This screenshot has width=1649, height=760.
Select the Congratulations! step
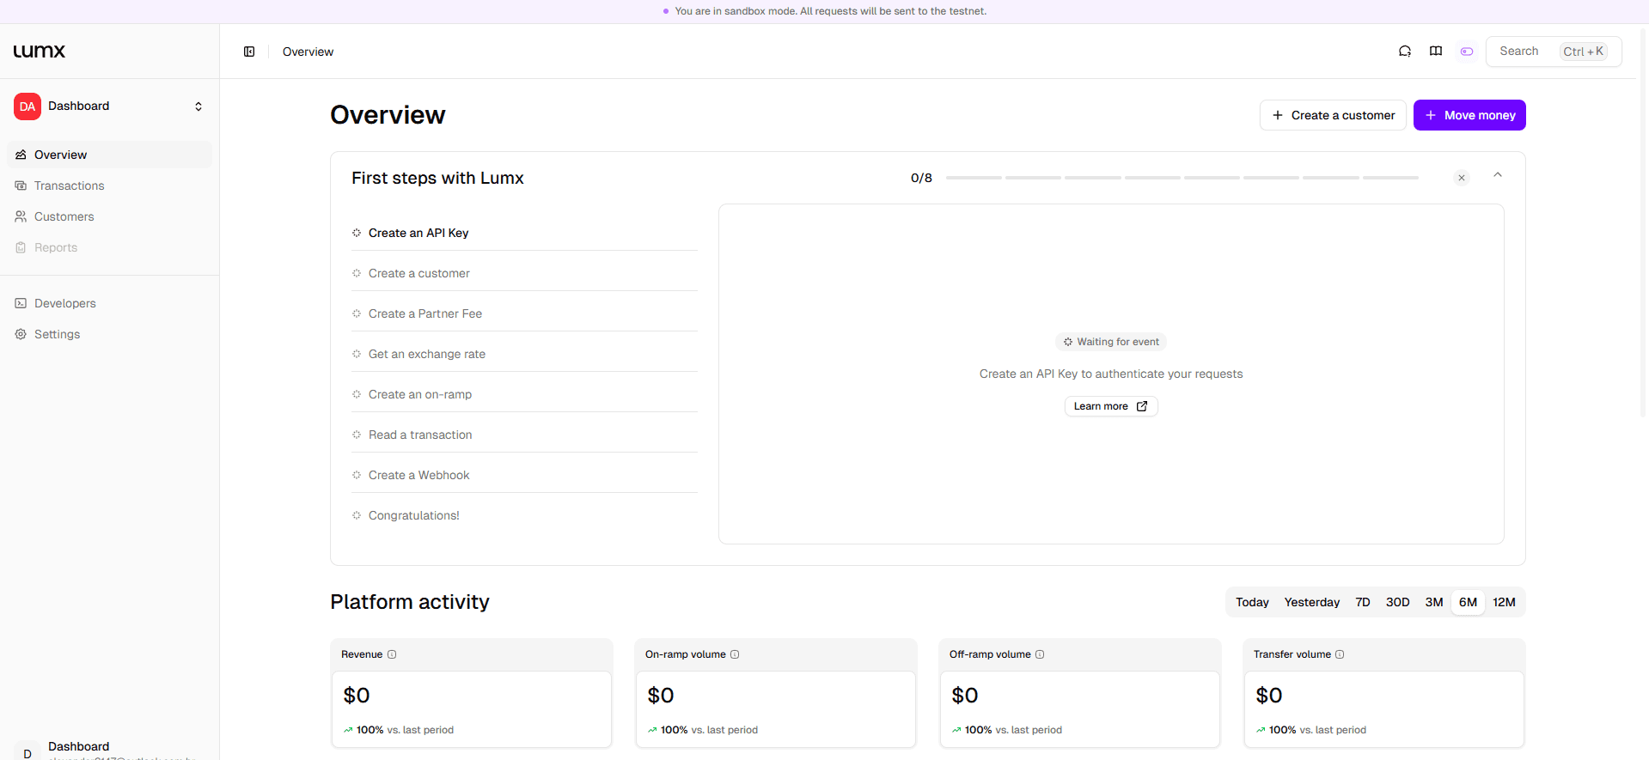524,515
